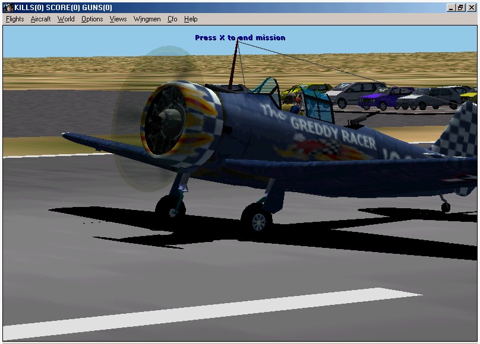This screenshot has height=344, width=480.
Task: Open the Options menu
Action: click(x=92, y=19)
